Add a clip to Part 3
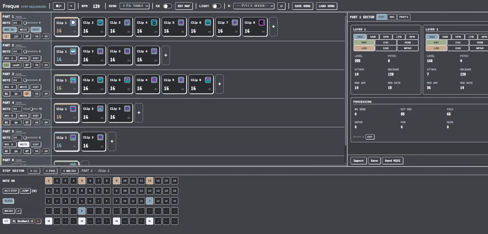The image size is (488, 234). click(x=220, y=84)
